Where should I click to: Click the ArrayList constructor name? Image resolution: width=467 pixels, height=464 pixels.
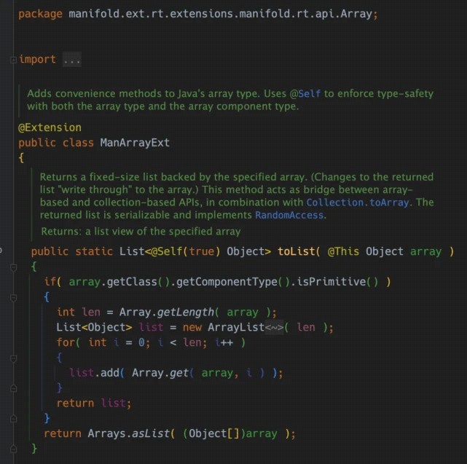coord(236,327)
